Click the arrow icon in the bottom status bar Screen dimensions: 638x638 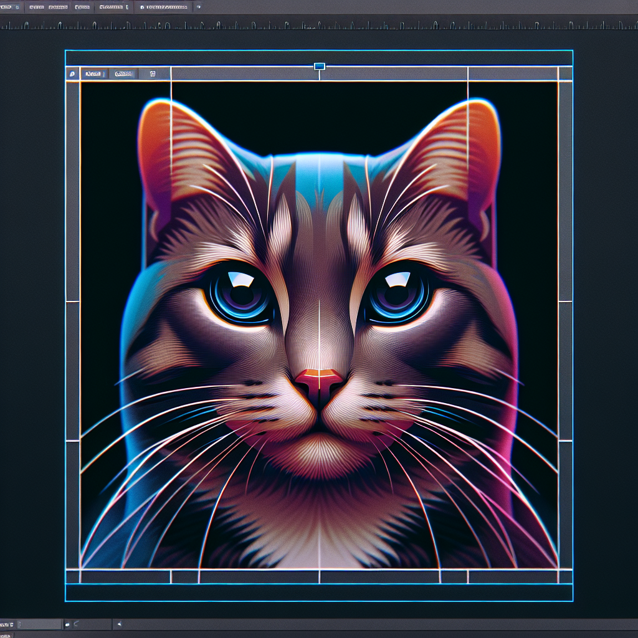pyautogui.click(x=119, y=624)
